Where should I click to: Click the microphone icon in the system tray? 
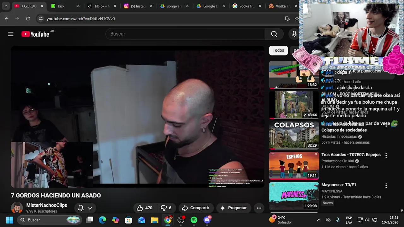[338, 220]
